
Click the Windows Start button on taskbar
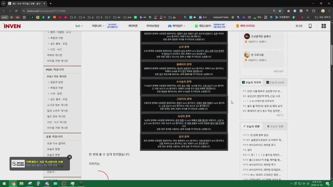click(4, 183)
